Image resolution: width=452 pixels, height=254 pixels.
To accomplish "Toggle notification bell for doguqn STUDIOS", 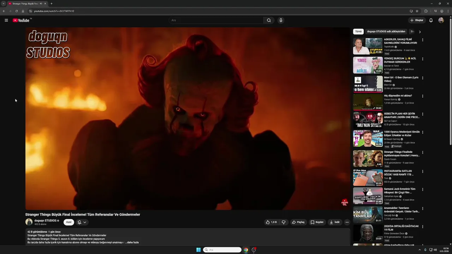I will [79, 222].
